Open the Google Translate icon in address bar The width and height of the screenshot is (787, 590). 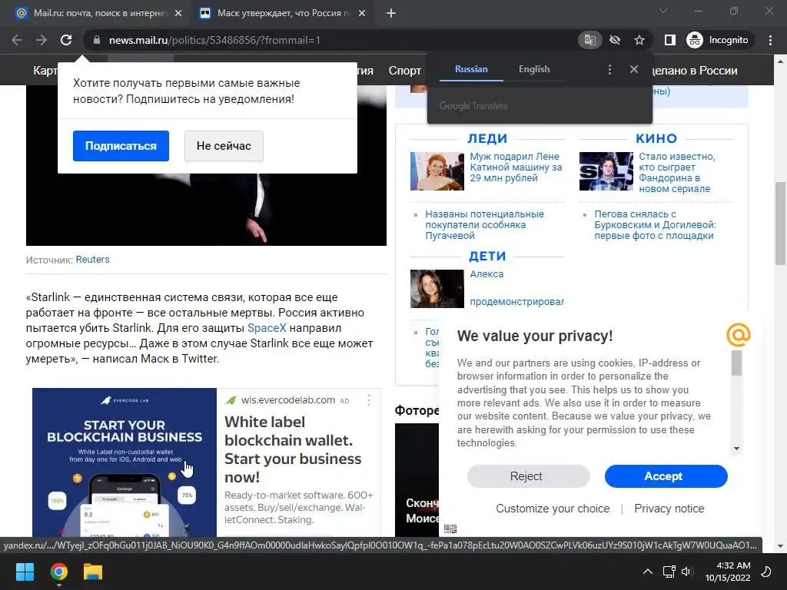[589, 40]
